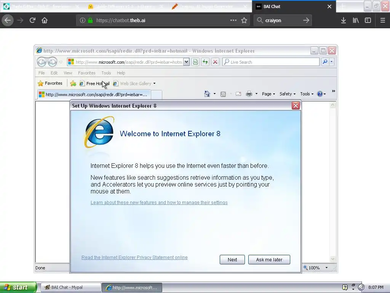Image resolution: width=390 pixels, height=293 pixels.
Task: Click the zoom magnifier in the status bar
Action: pos(305,268)
